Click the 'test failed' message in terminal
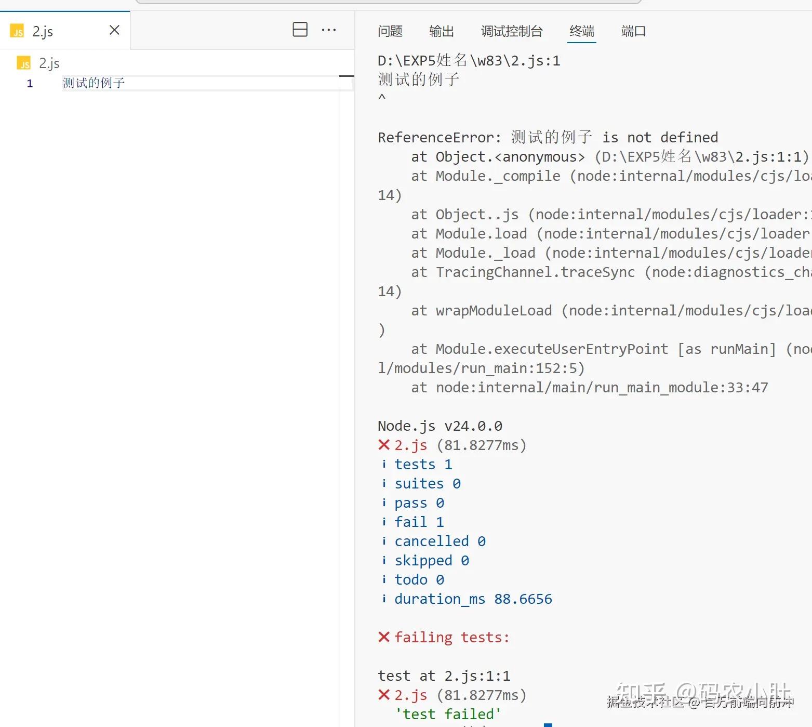The height and width of the screenshot is (727, 812). (448, 713)
